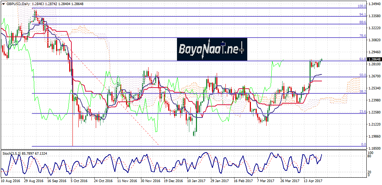The image size is (382, 185).
Task: Click the GBPUSD,Daily chart title text
Action: pos(19,3)
